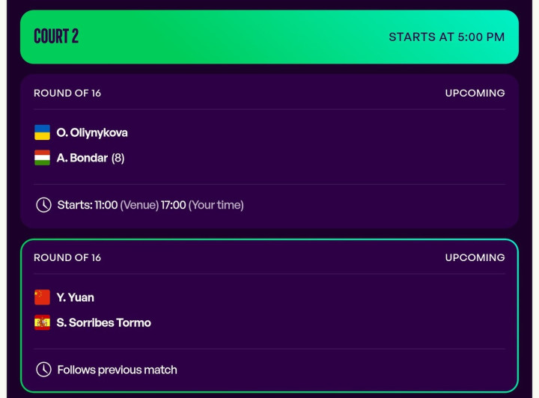Image resolution: width=539 pixels, height=398 pixels.
Task: Click the clock icon beside Follows previous match
Action: pos(43,369)
